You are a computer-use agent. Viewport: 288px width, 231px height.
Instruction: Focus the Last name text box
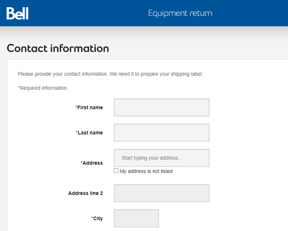(x=162, y=133)
